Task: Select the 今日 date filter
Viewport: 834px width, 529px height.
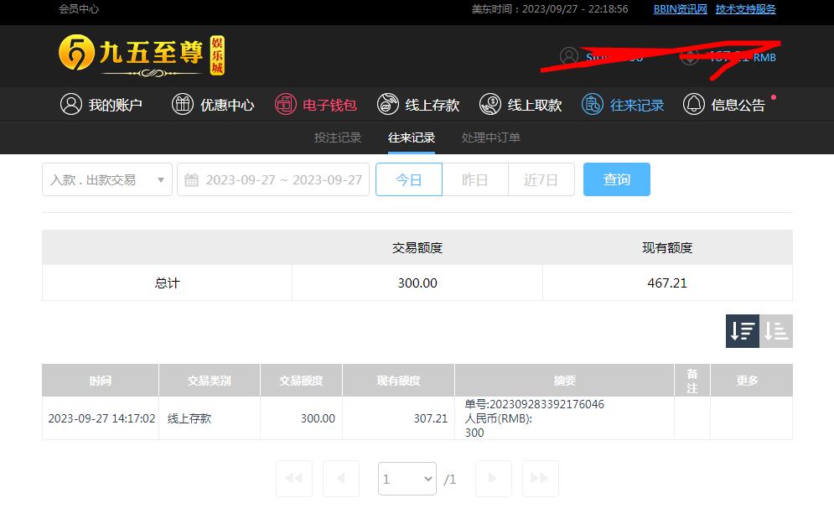Action: (x=409, y=180)
